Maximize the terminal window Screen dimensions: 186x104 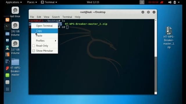pos(149,12)
